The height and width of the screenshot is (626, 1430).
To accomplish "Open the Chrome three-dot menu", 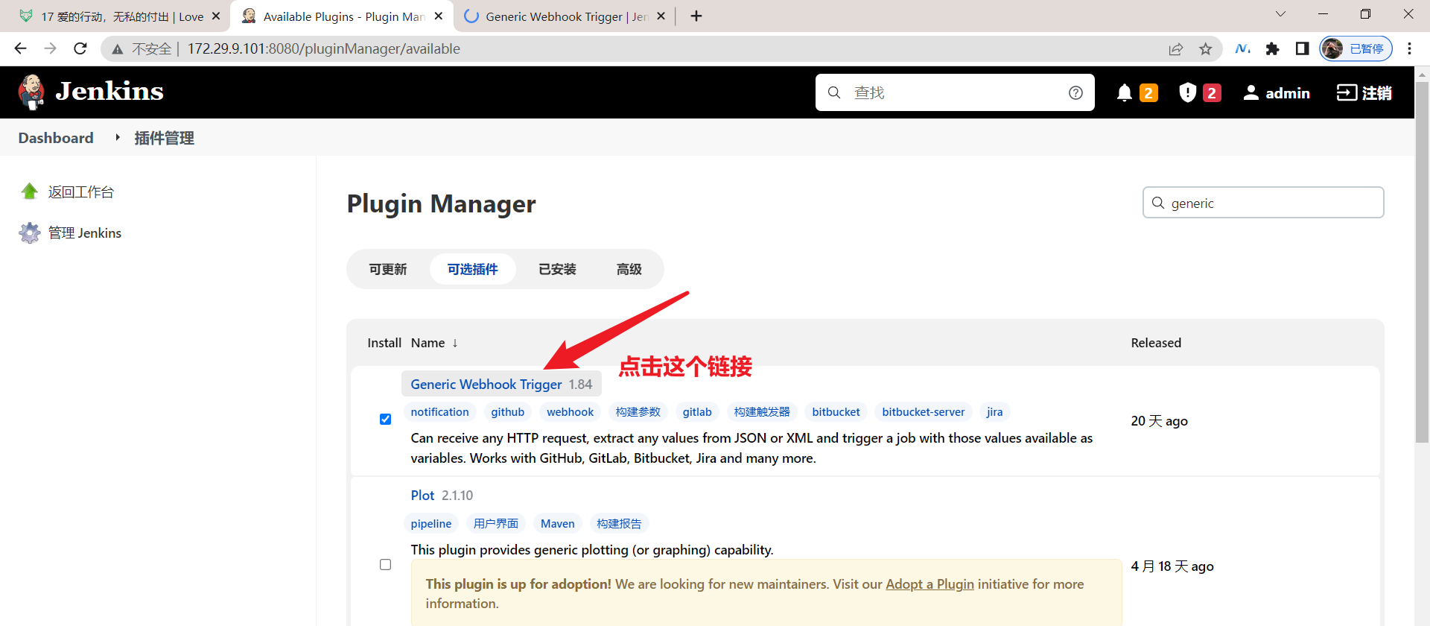I will tap(1409, 48).
